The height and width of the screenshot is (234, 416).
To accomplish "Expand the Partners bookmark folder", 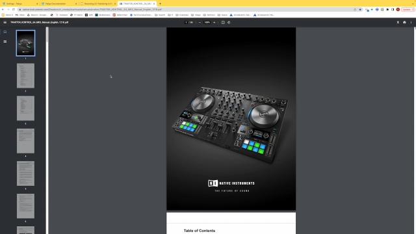I will coord(209,15).
